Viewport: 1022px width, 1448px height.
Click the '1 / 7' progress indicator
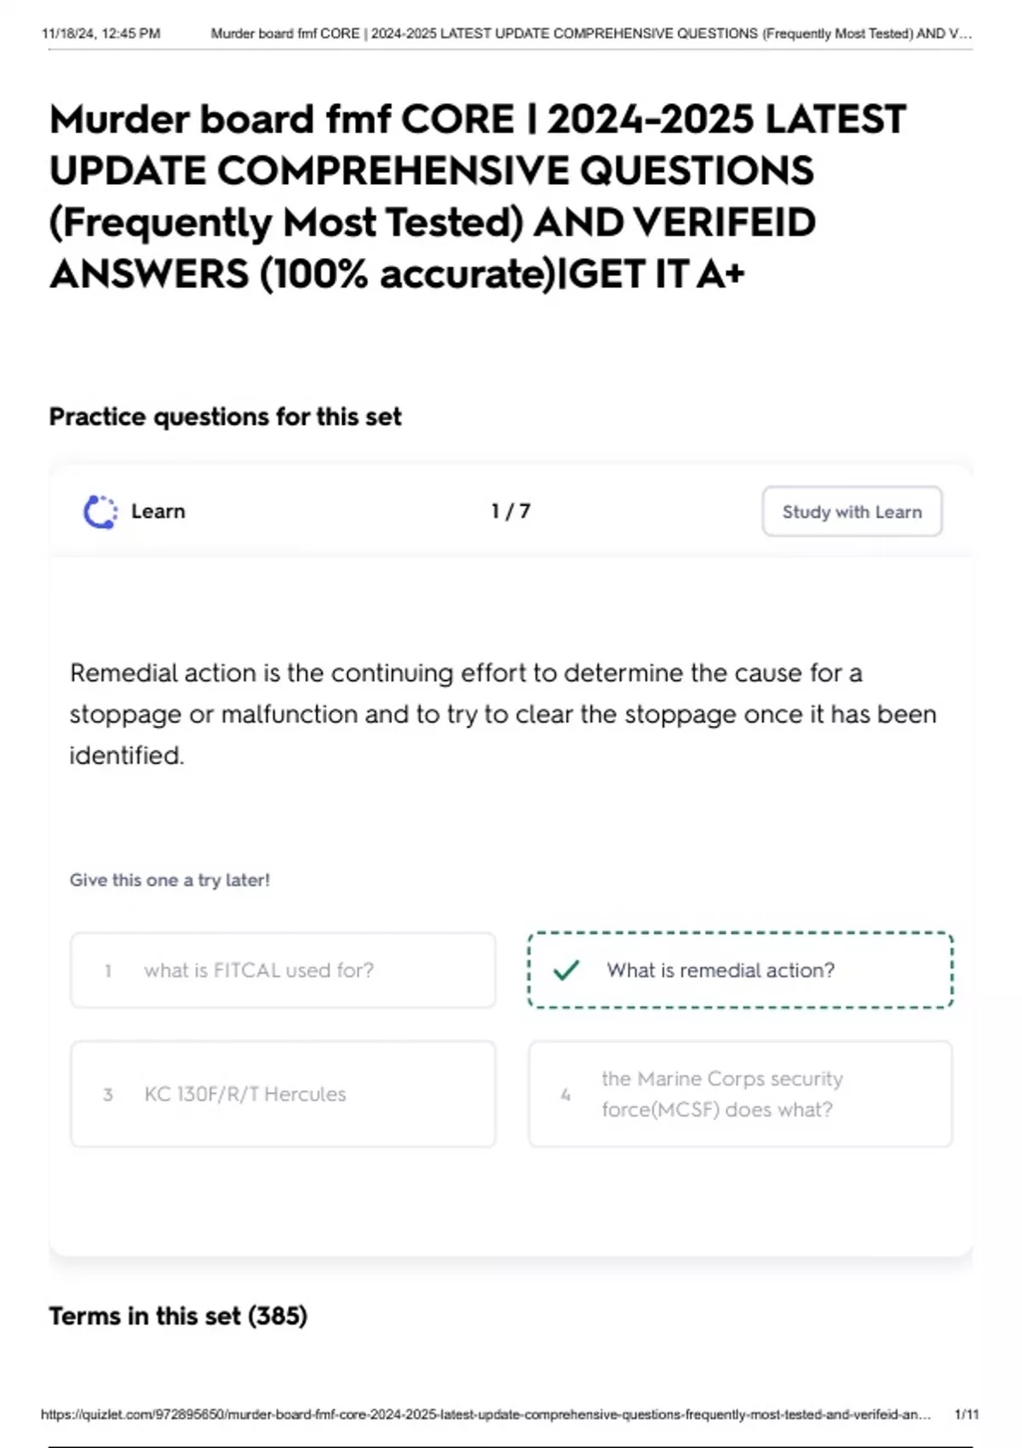pyautogui.click(x=509, y=511)
